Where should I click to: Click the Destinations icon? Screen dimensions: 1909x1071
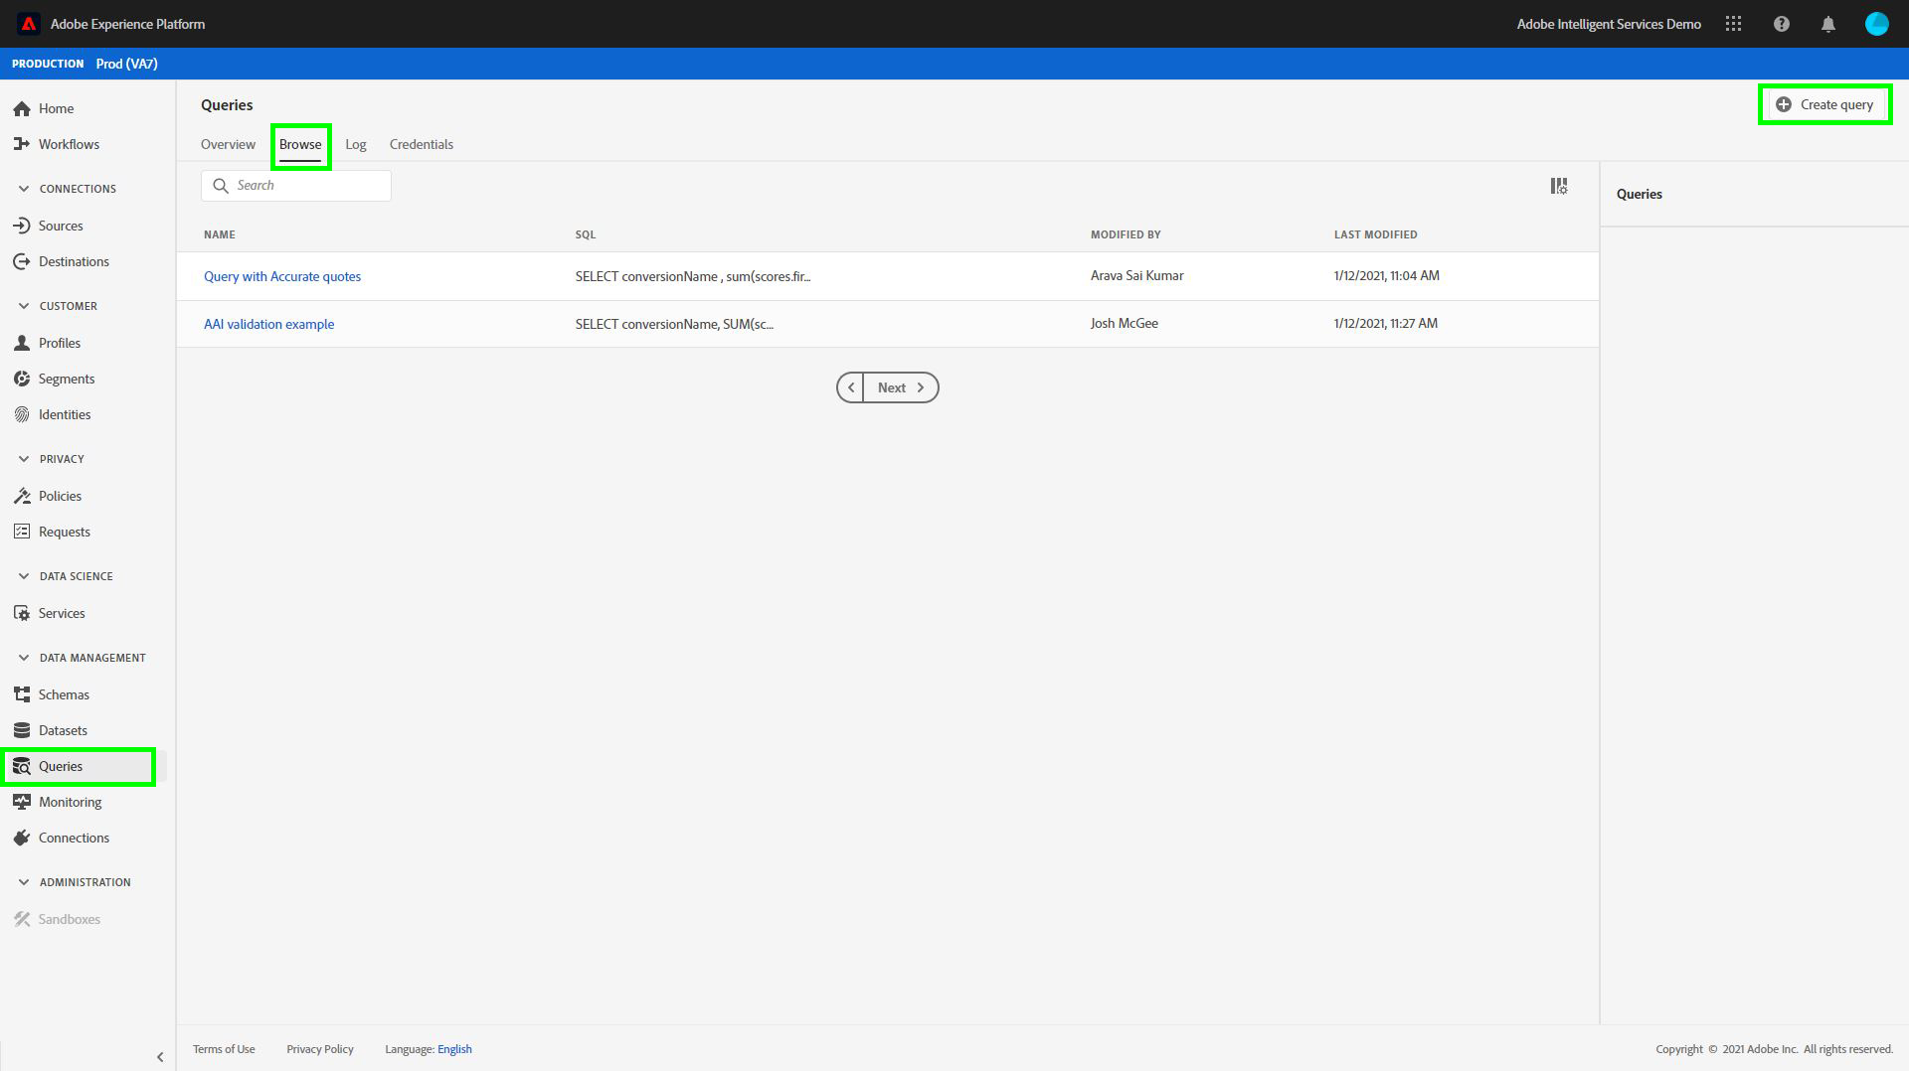22,261
